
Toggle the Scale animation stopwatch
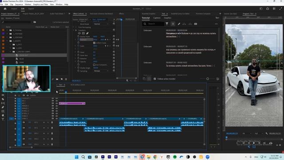pyautogui.click(x=79, y=46)
